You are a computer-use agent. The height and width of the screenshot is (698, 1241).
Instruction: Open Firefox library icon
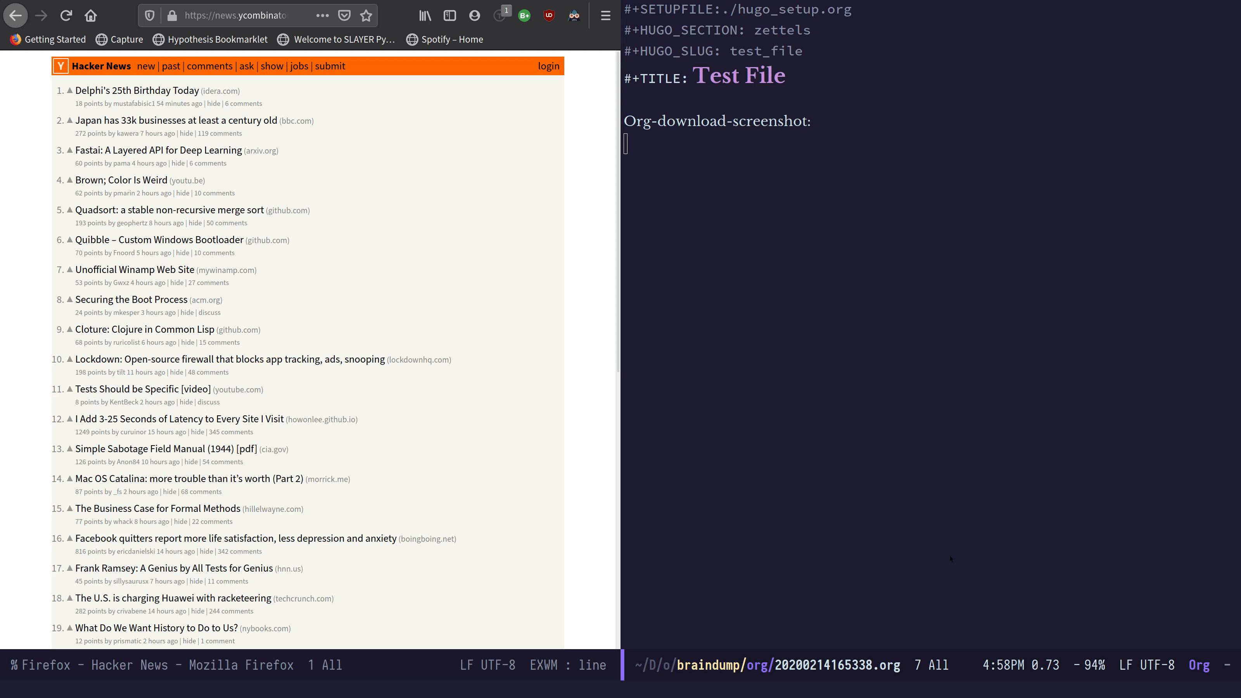tap(425, 16)
